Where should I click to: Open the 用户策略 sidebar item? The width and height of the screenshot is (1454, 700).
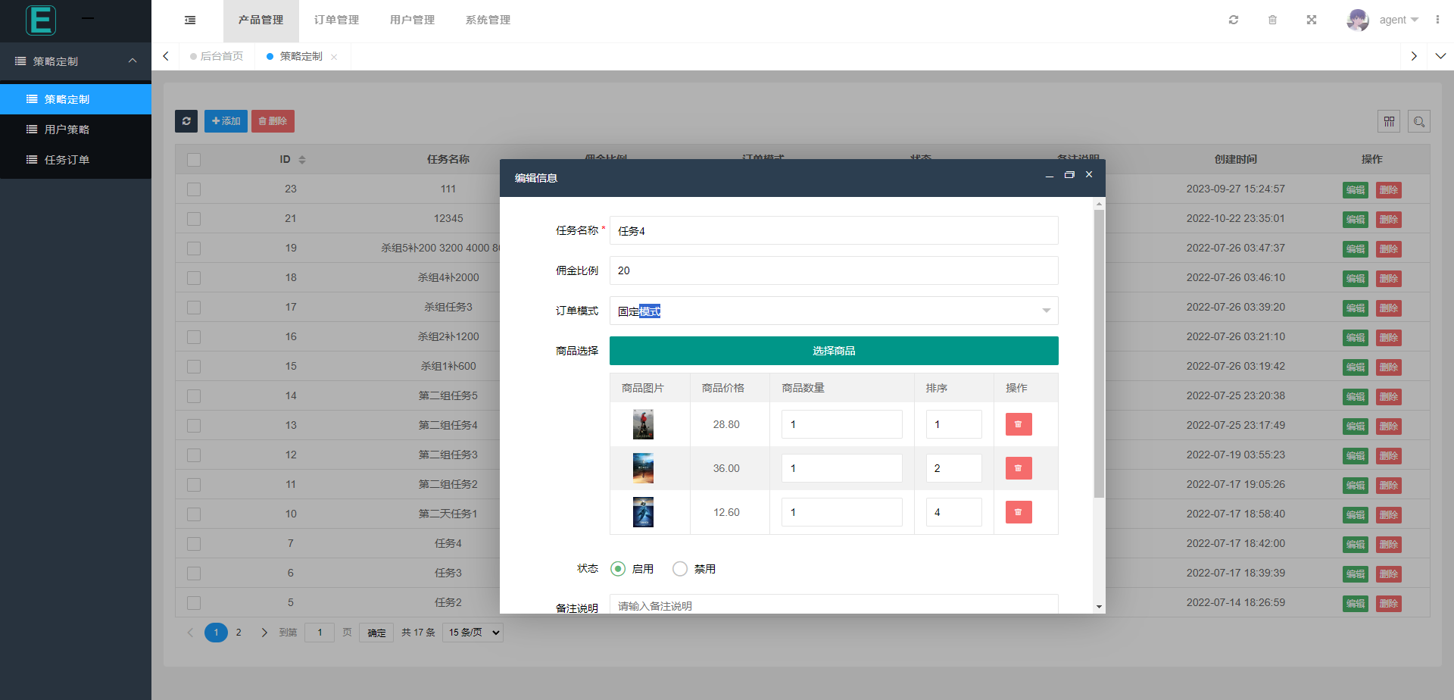(67, 130)
